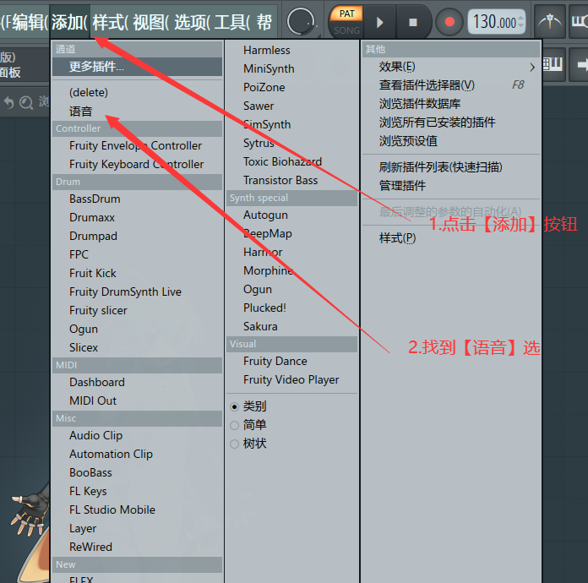The height and width of the screenshot is (583, 588).
Task: Choose MIDI Out plugin
Action: point(137,400)
